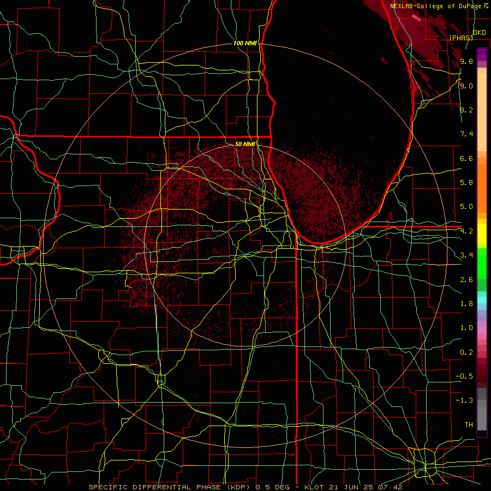Click the [PHAS] label above the color bar
This screenshot has height=491, width=491.
click(461, 38)
